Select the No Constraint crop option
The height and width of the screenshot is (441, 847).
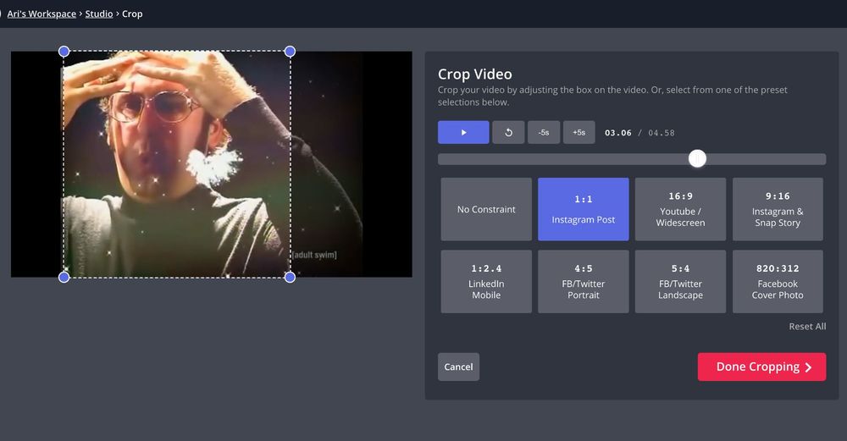pos(486,209)
